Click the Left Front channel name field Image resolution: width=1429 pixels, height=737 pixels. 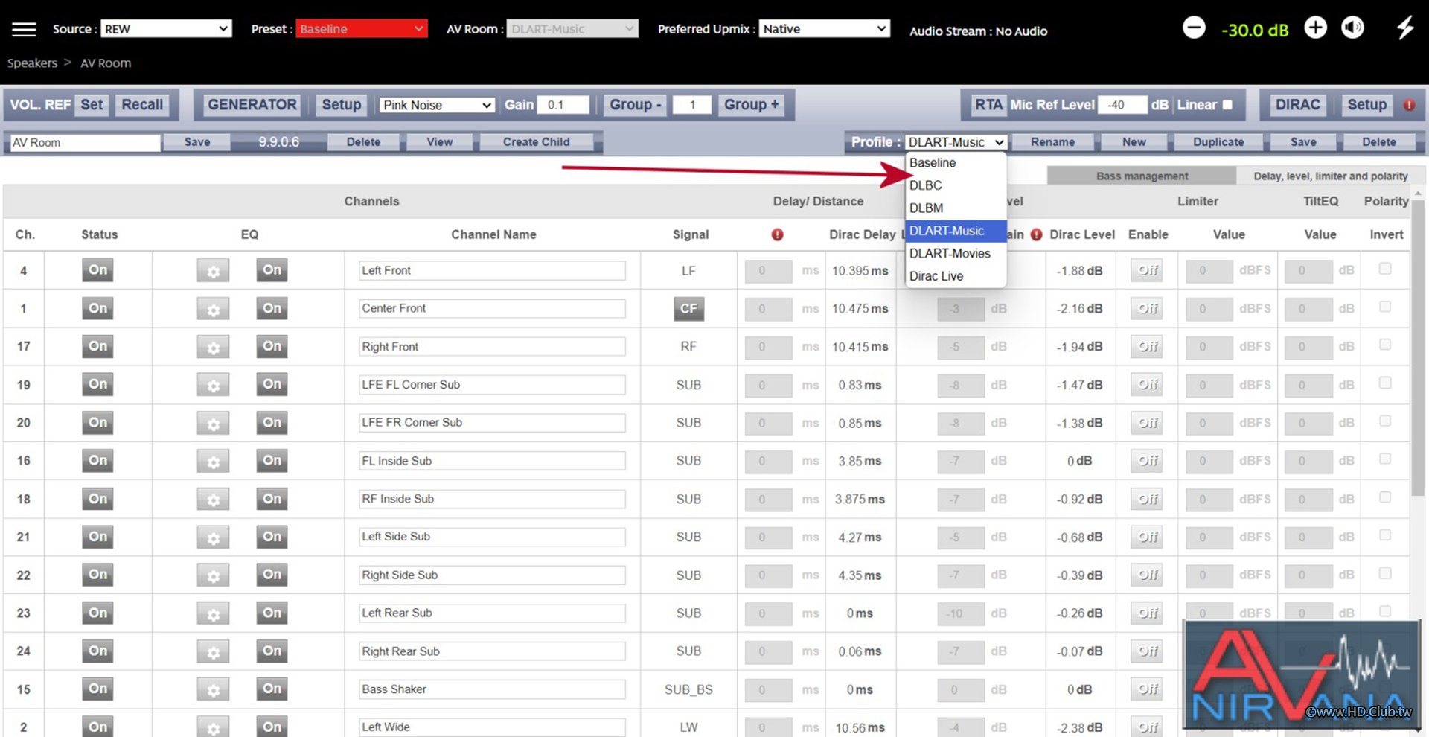pyautogui.click(x=492, y=271)
